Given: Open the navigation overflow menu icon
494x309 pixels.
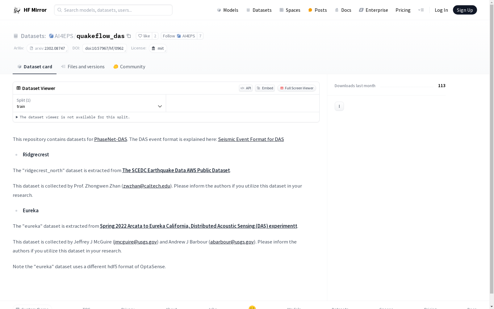Looking at the screenshot, I should tap(421, 10).
